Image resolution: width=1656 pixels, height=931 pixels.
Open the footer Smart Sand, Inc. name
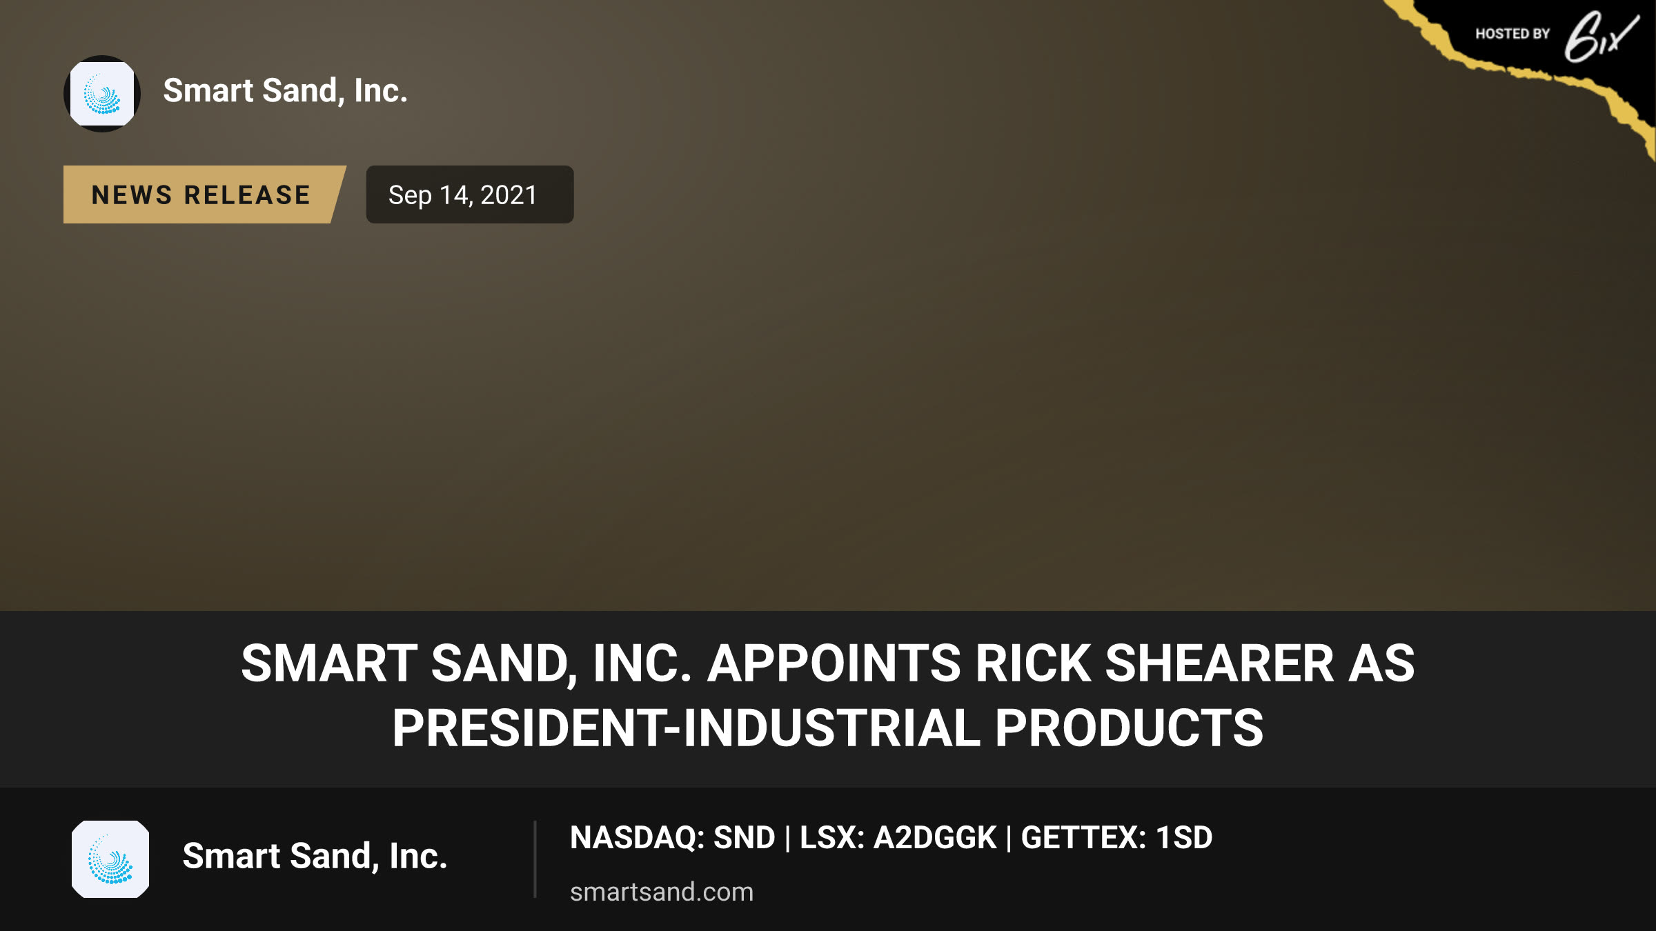pyautogui.click(x=315, y=857)
